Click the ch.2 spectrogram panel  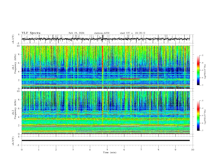(x=106, y=113)
